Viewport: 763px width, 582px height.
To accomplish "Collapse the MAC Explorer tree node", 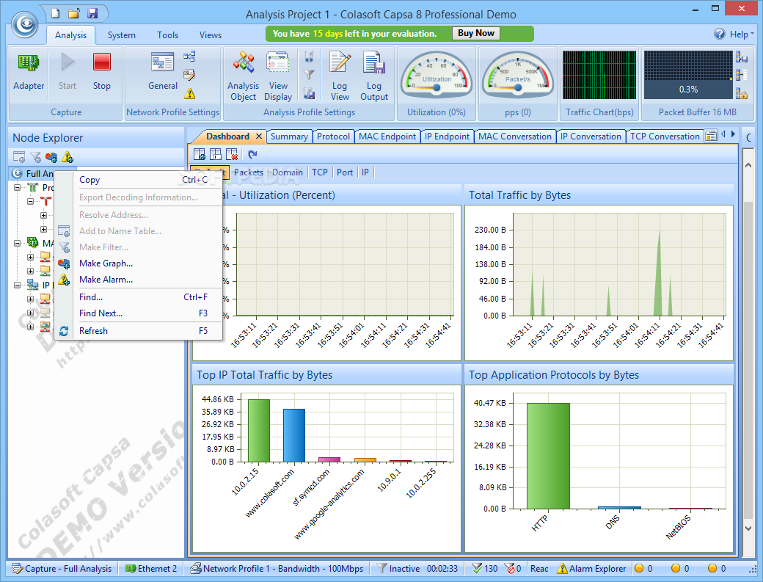I will point(17,243).
